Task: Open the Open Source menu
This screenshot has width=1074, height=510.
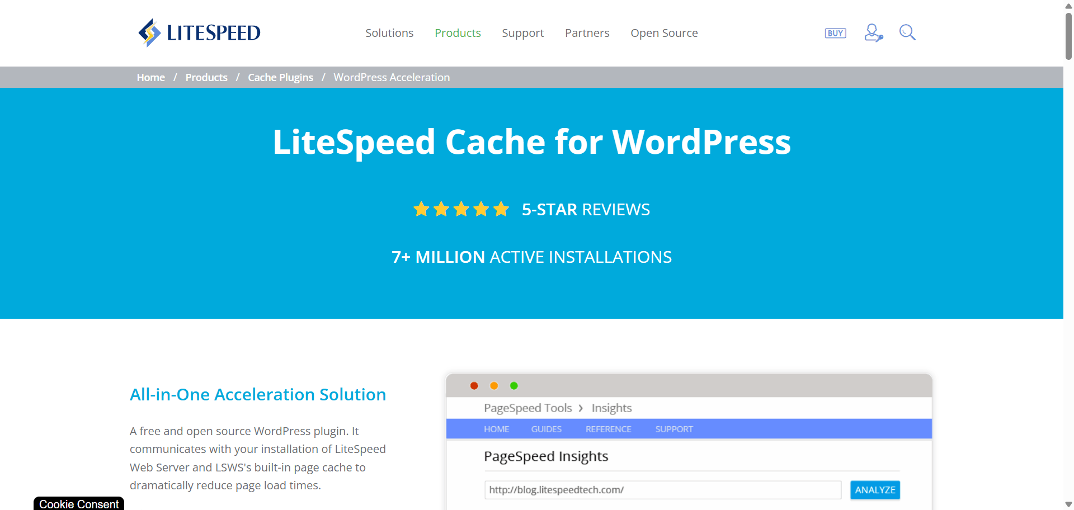Action: click(664, 33)
